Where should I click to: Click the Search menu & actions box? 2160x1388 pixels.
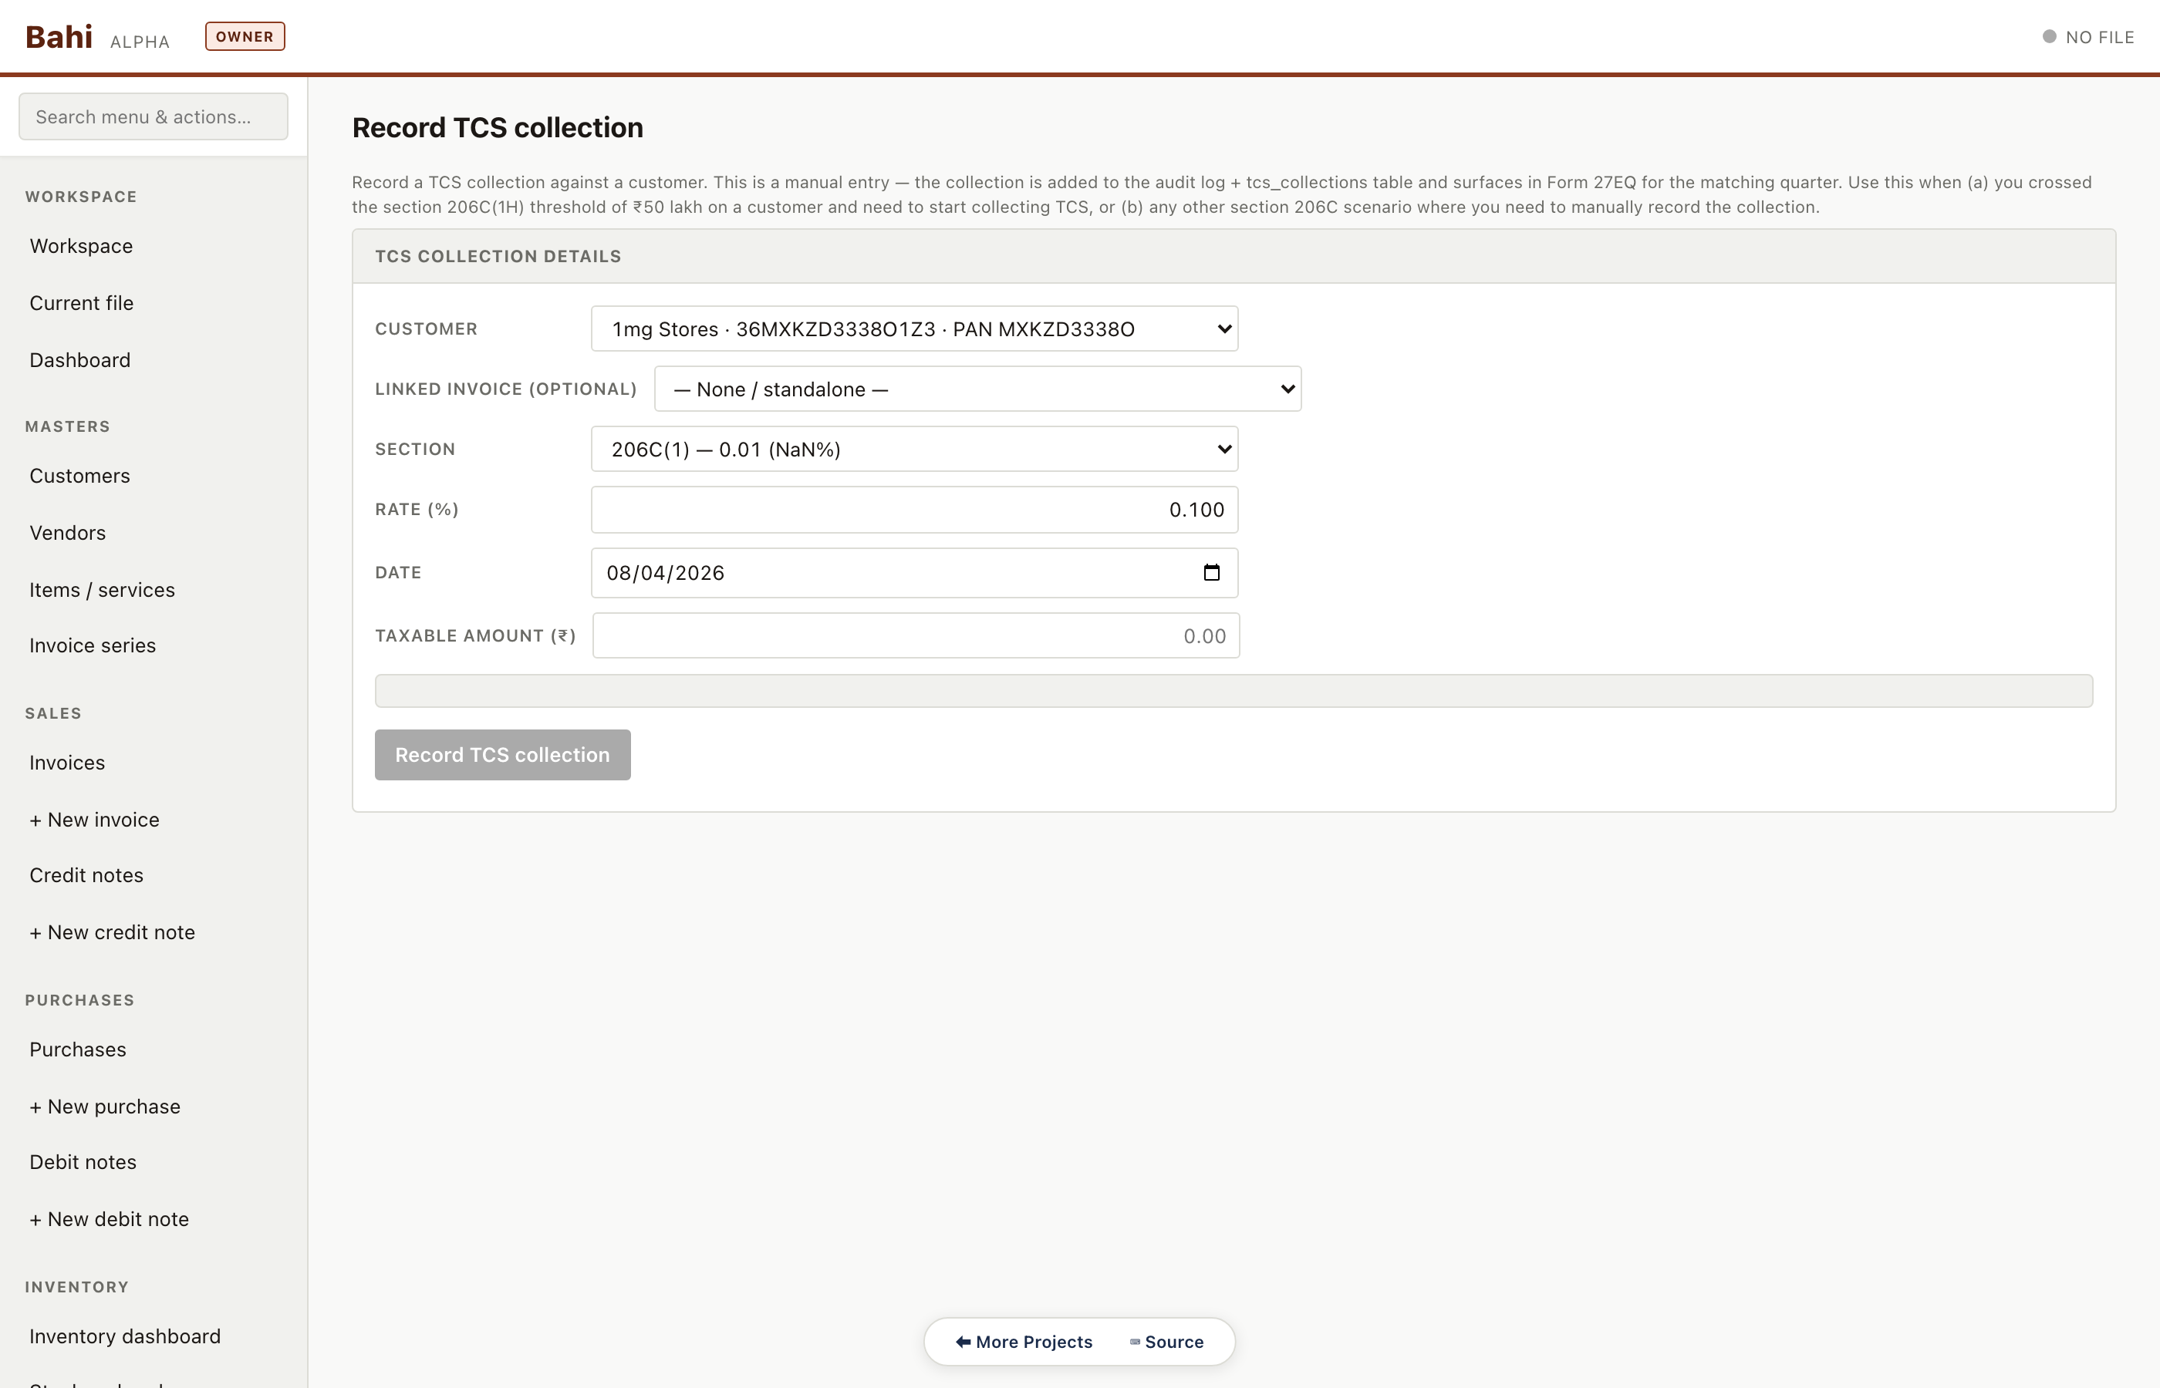(x=154, y=117)
